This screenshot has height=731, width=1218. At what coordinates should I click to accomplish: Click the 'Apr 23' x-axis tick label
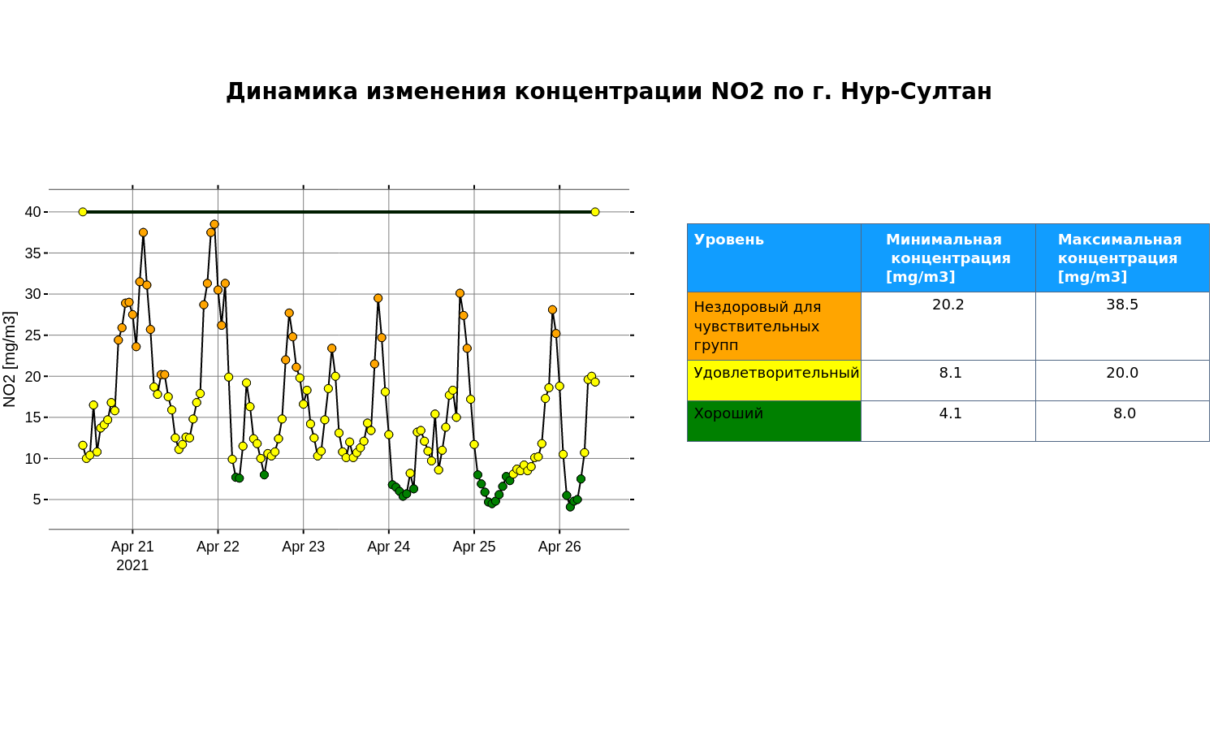point(303,547)
